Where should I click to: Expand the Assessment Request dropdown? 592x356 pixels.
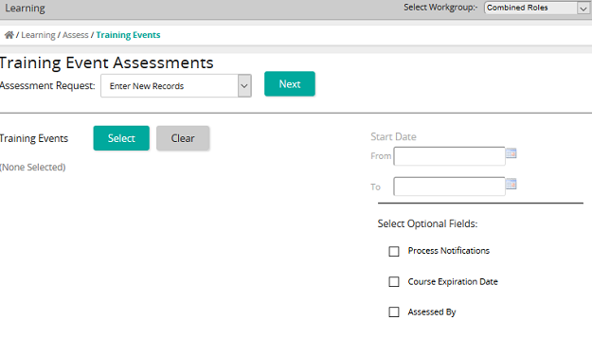[176, 86]
